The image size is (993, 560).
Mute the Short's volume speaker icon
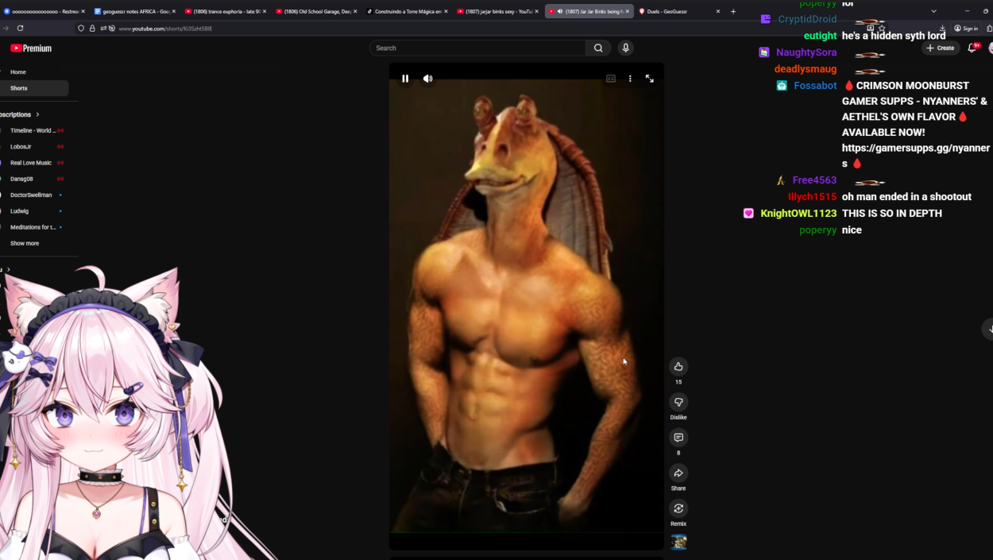click(x=427, y=79)
